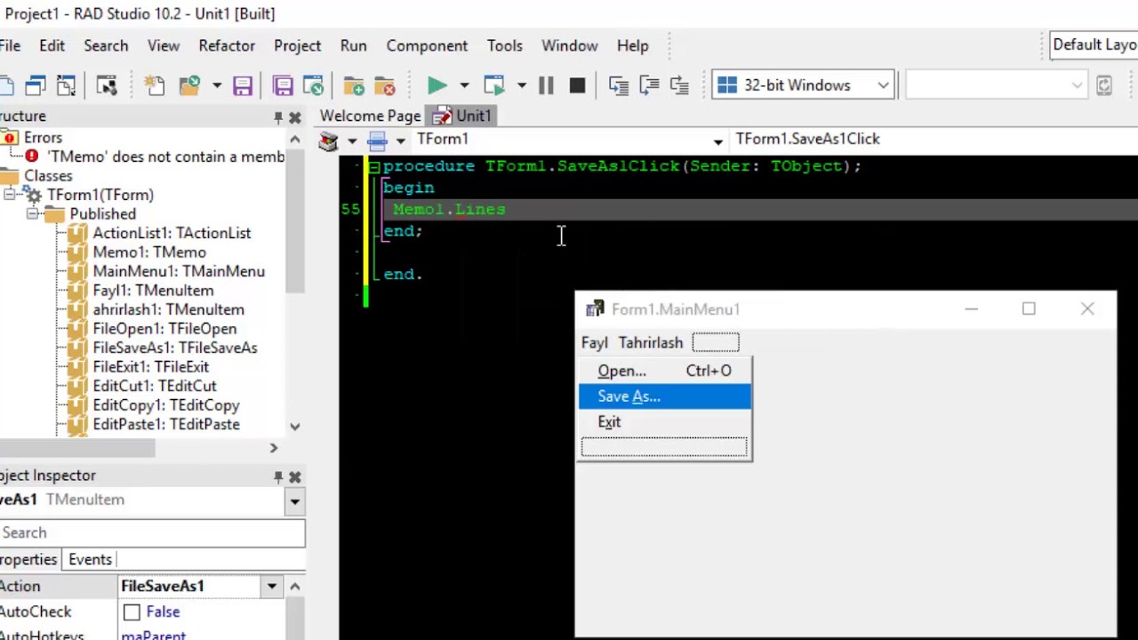This screenshot has height=640, width=1138.
Task: Save the current file with purple disk icon
Action: coord(243,85)
